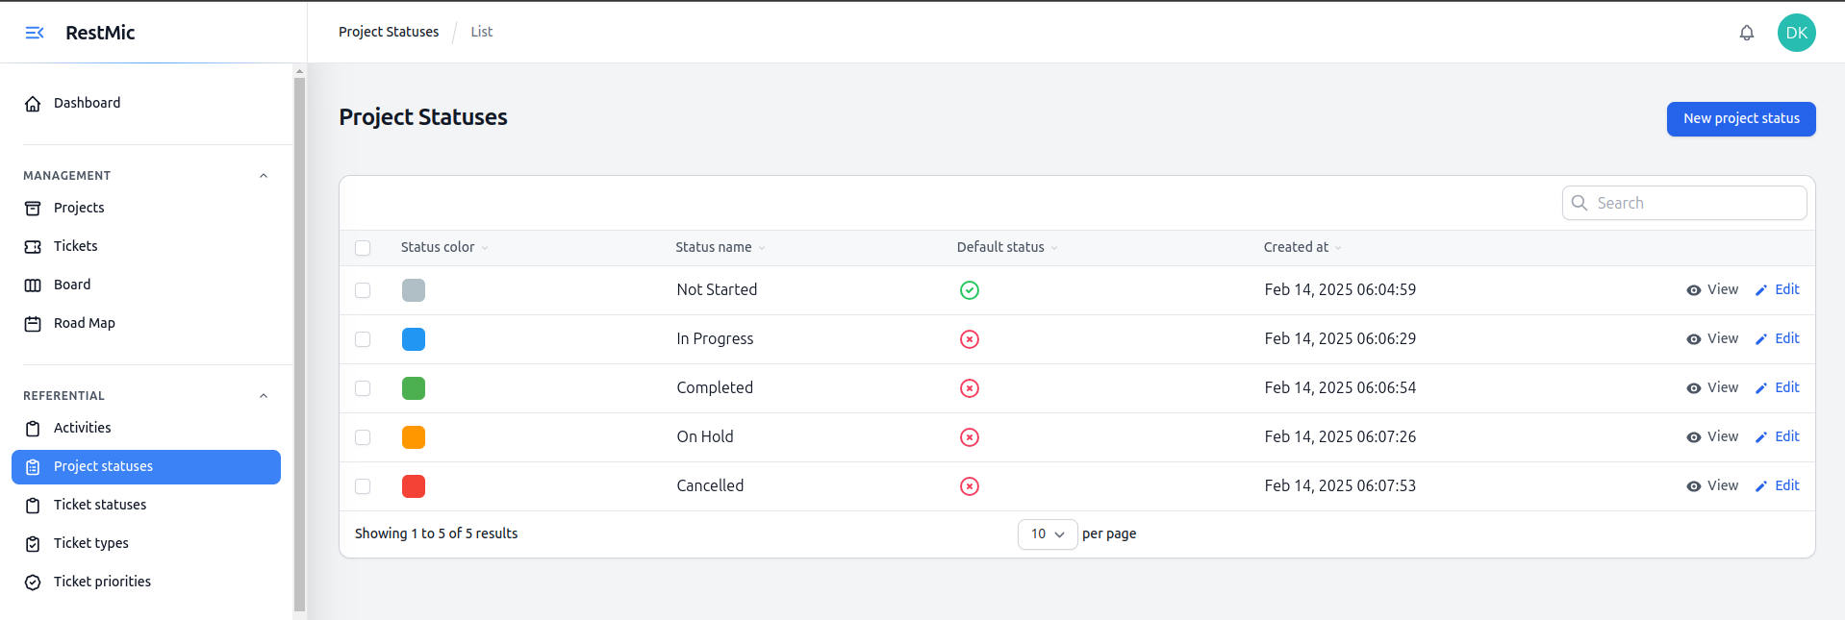The width and height of the screenshot is (1845, 620).
Task: Click View for the Completed status
Action: click(x=1712, y=388)
